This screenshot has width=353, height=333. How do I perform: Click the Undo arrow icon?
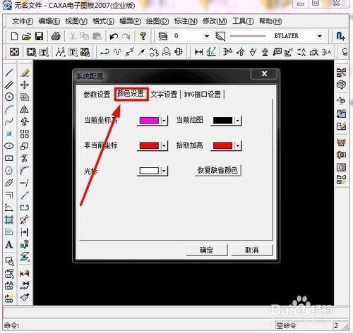pos(114,36)
